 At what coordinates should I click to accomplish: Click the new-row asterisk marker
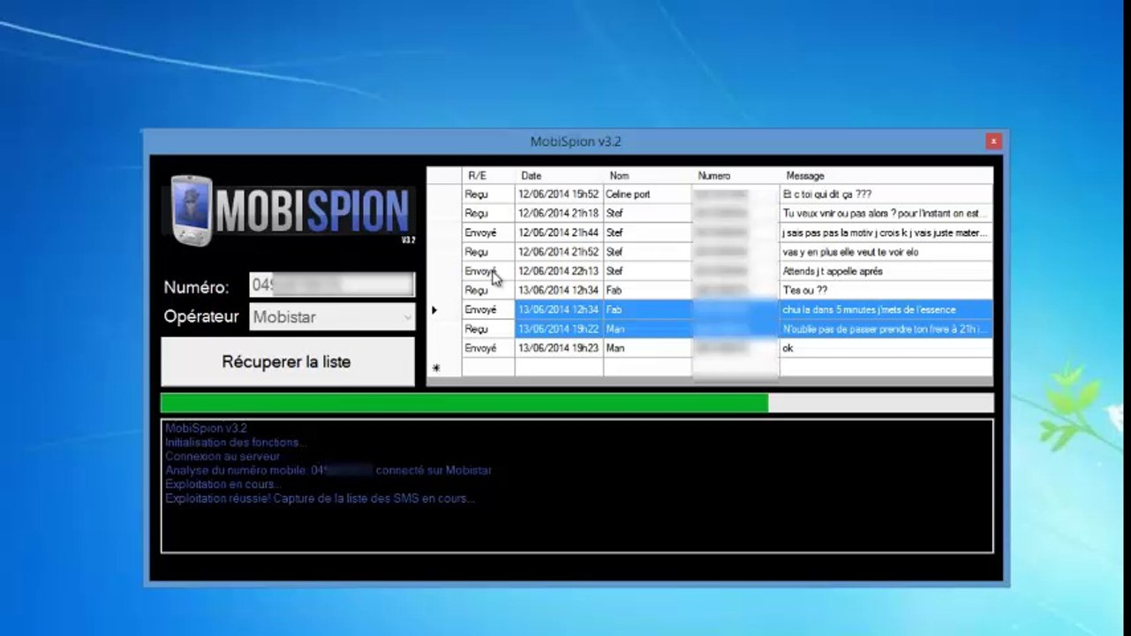[435, 367]
